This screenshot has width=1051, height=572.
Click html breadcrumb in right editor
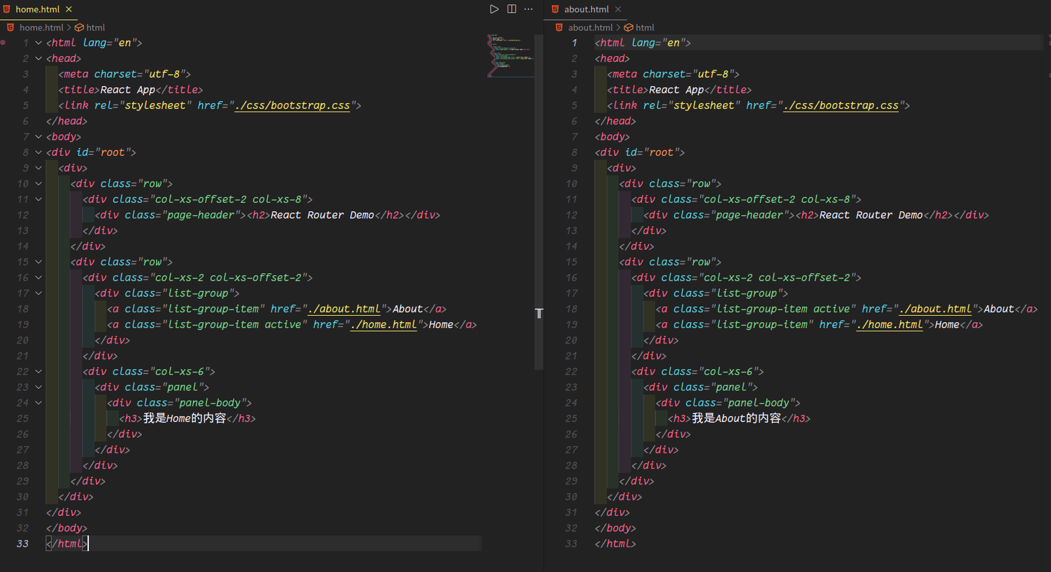(645, 27)
